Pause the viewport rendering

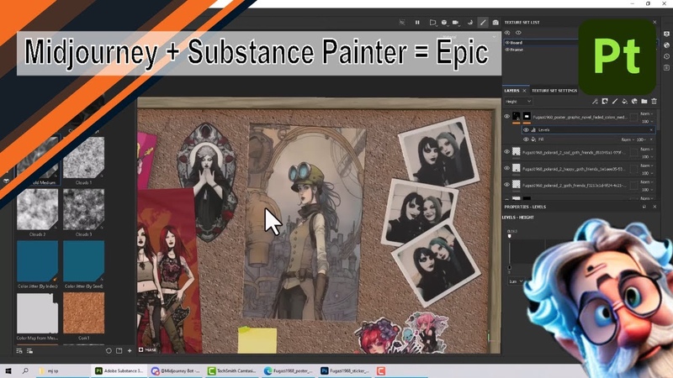pos(417,23)
